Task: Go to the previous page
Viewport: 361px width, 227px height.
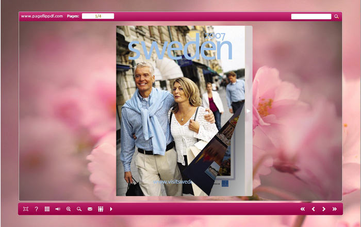Action: [x=313, y=209]
